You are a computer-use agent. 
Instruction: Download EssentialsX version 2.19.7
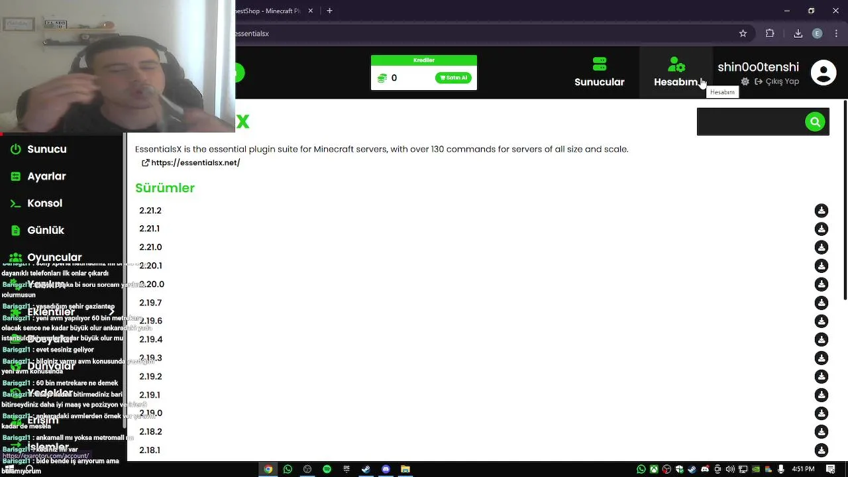pos(821,303)
